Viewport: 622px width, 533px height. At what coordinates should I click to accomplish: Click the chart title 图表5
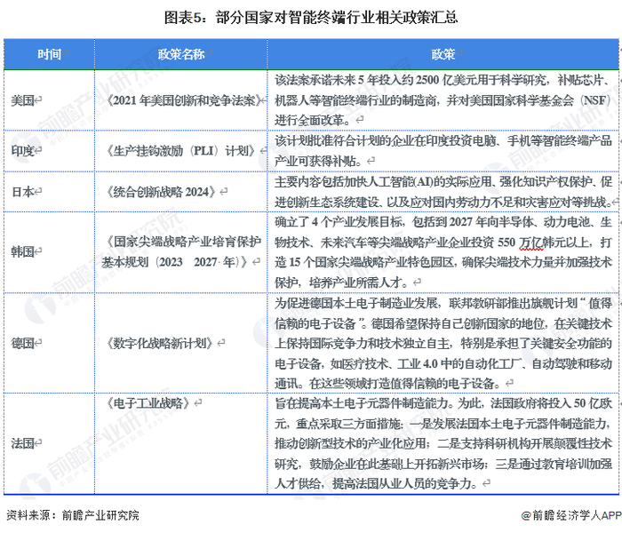[x=311, y=18]
